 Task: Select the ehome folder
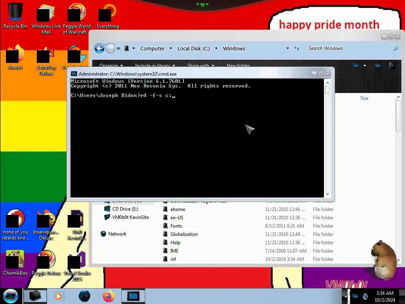(178, 209)
